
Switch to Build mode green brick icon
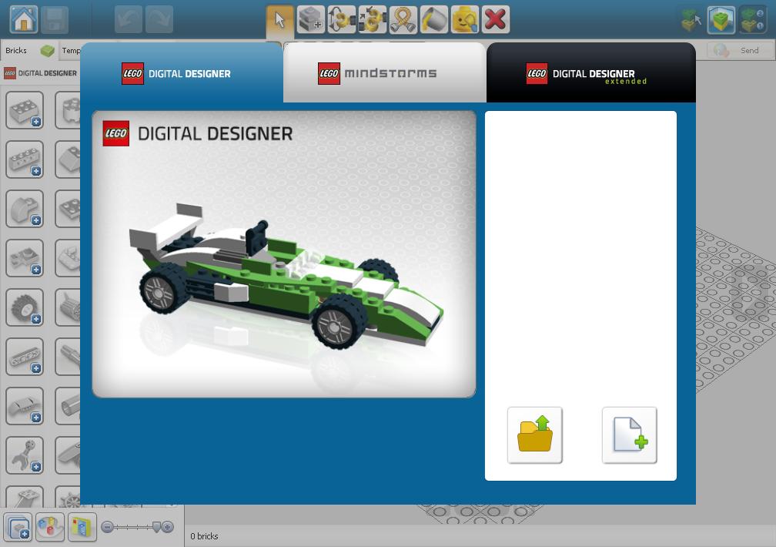tap(721, 20)
